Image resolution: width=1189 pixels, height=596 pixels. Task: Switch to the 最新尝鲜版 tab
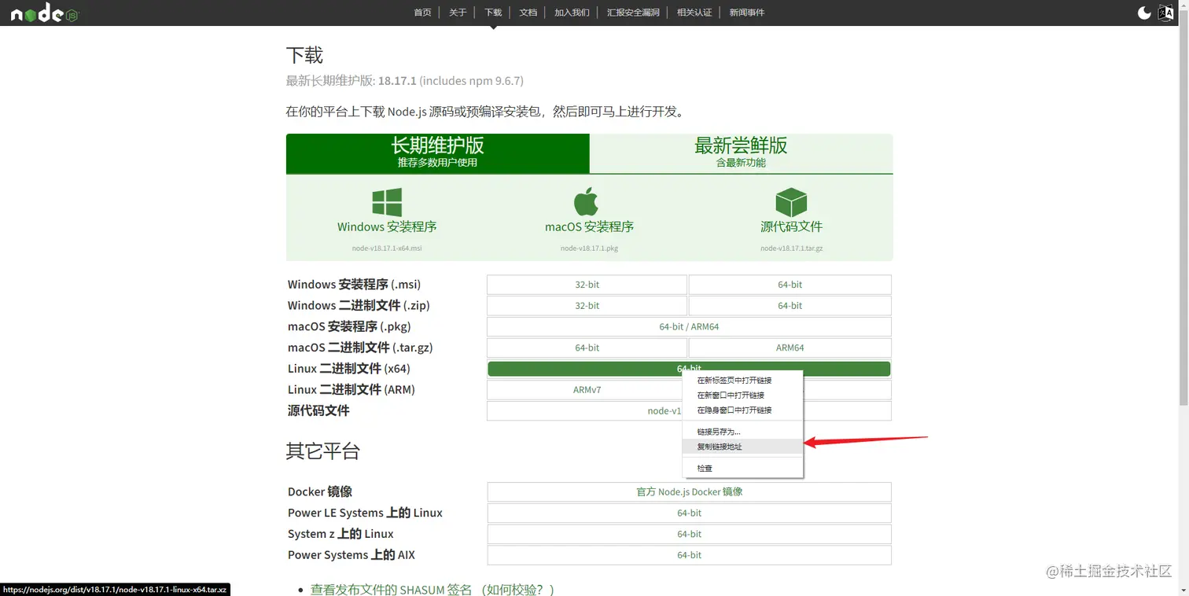point(741,153)
